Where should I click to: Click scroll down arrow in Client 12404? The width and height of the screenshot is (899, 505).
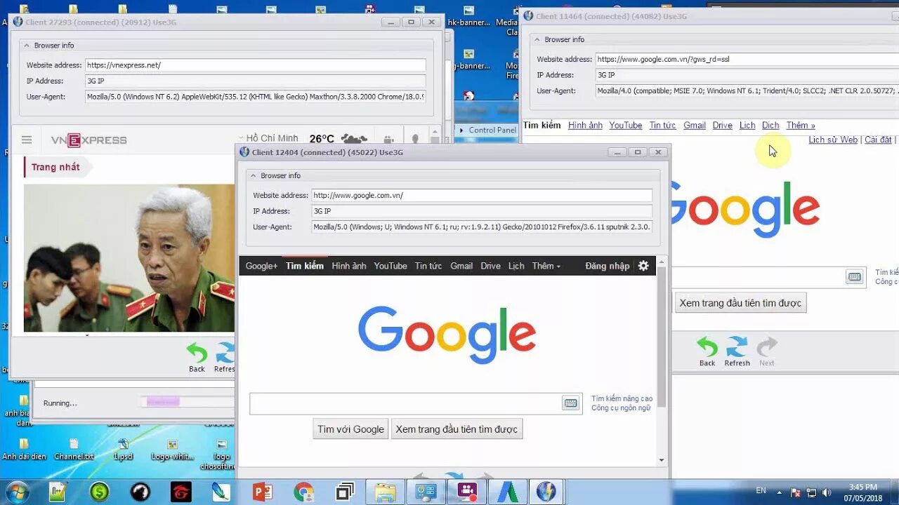point(662,460)
